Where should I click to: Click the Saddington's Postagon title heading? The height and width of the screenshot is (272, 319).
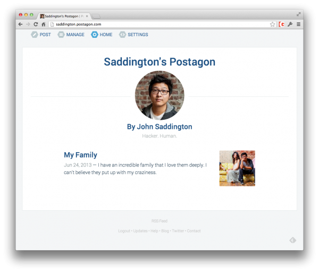[x=159, y=62]
